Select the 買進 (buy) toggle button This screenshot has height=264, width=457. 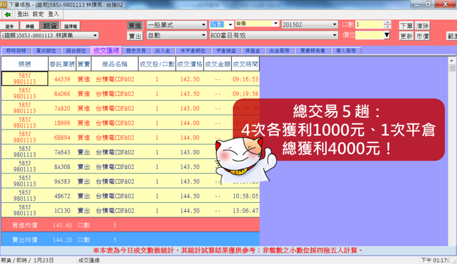pos(135,25)
